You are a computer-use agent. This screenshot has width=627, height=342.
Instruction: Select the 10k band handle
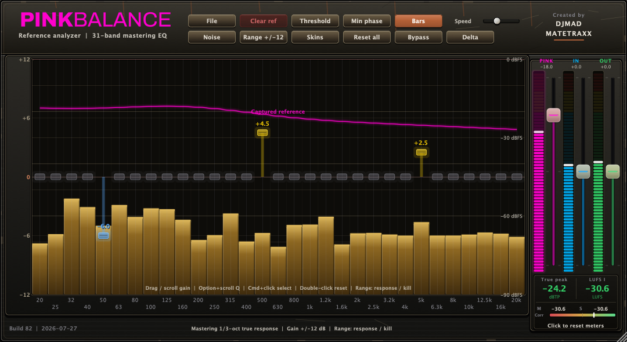coord(469,177)
